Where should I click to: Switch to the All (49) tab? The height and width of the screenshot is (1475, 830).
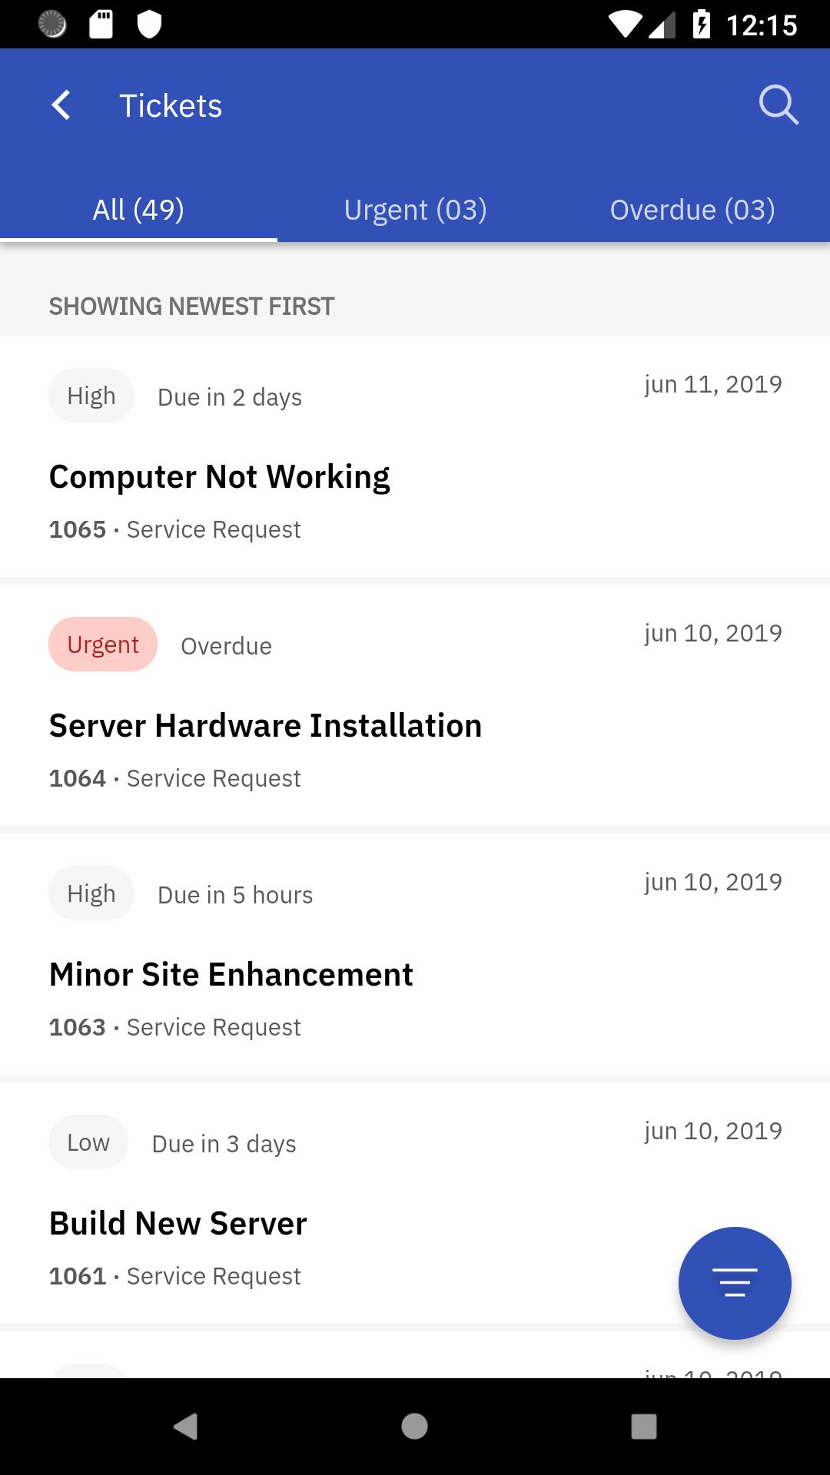(138, 210)
